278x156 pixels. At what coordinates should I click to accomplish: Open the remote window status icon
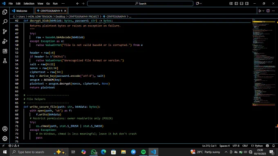(3, 146)
